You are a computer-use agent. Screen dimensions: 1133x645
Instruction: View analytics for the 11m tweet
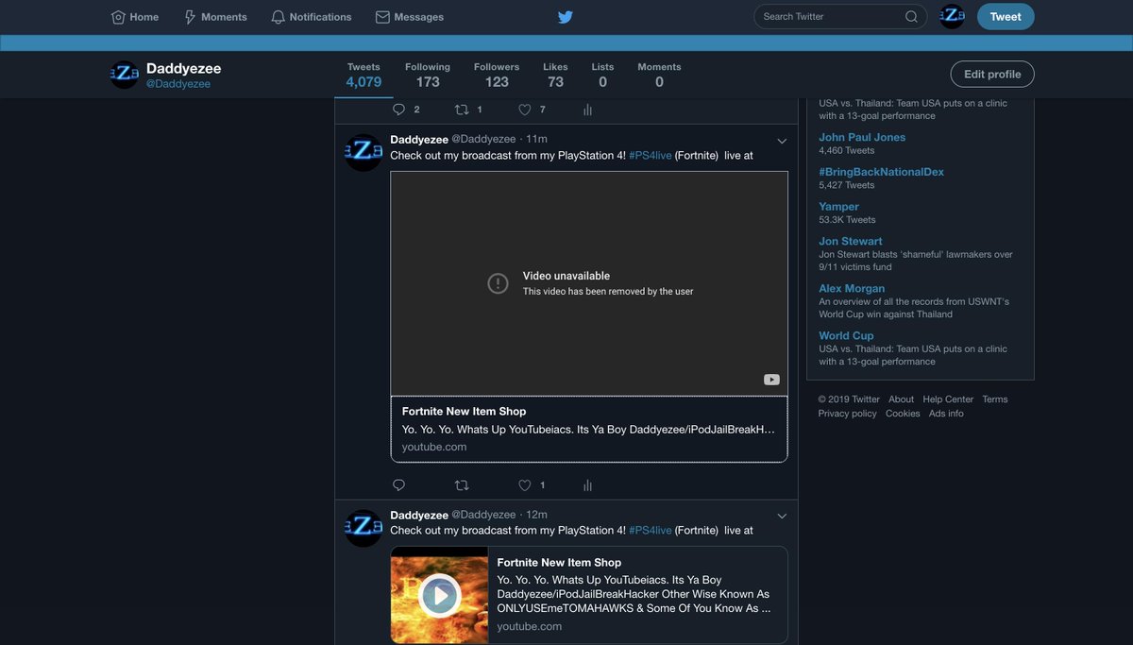587,485
